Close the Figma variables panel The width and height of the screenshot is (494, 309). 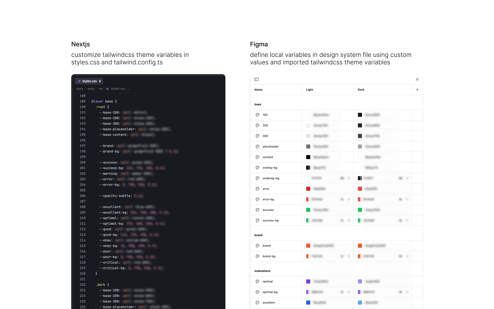pos(417,79)
